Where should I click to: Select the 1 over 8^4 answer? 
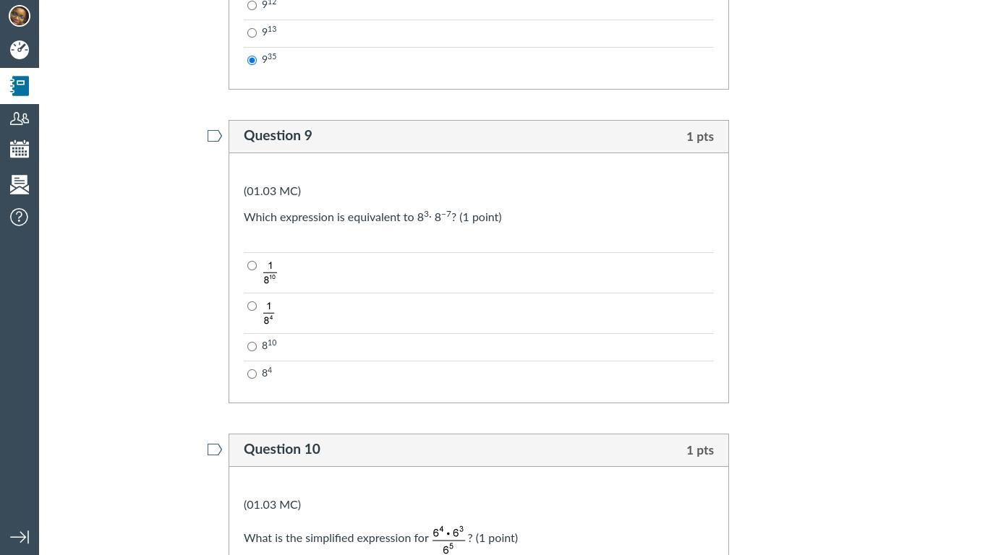(x=252, y=306)
